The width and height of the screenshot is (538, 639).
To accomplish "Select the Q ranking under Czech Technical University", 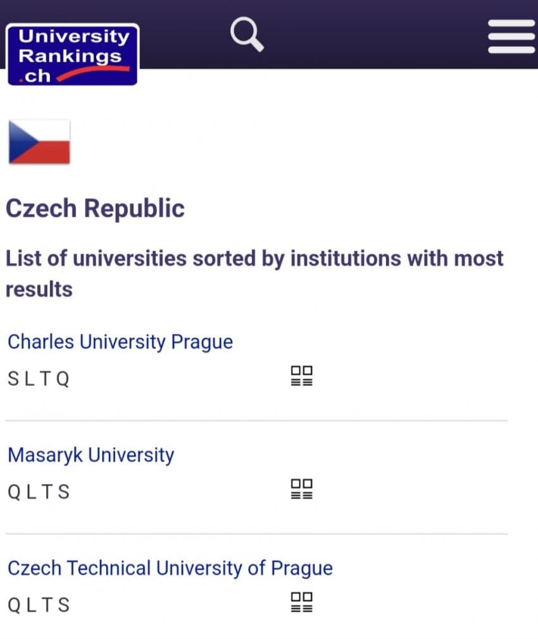I will tap(15, 605).
